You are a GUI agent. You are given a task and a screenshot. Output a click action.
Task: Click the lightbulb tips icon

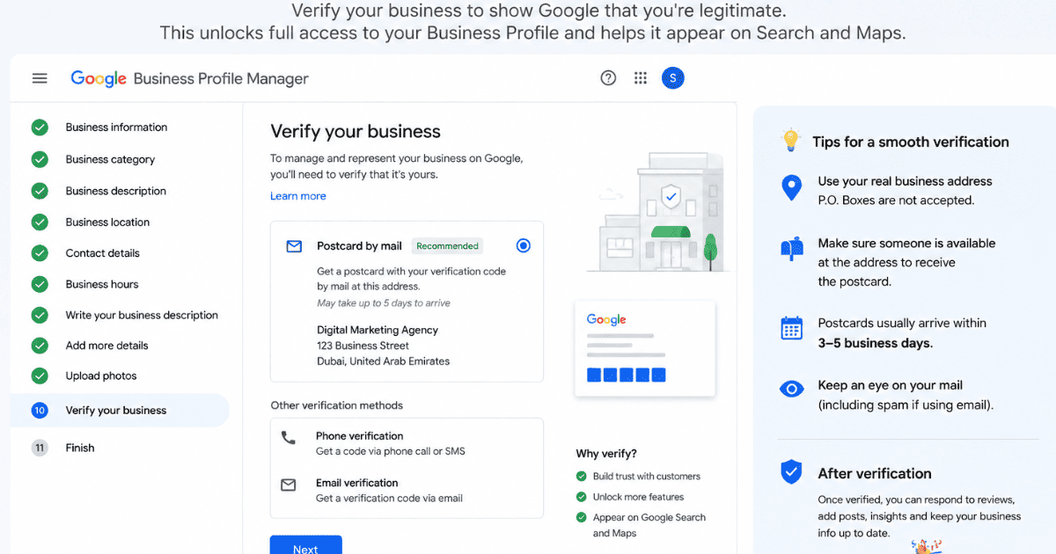(791, 141)
